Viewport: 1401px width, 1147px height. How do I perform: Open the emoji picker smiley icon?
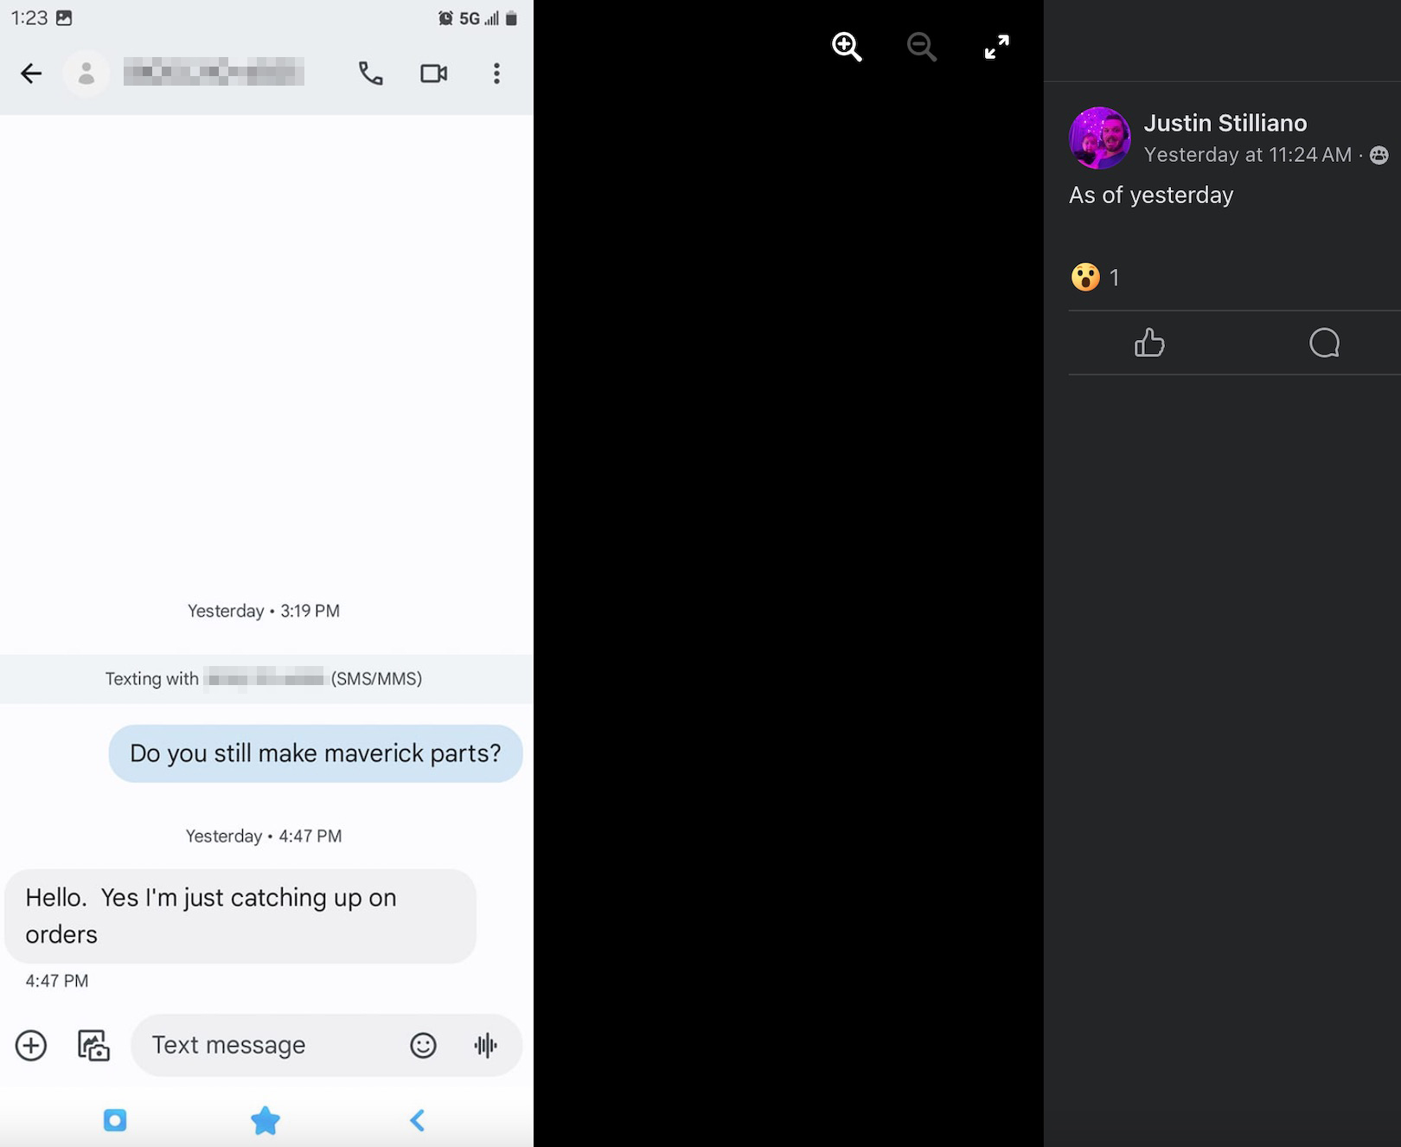423,1045
